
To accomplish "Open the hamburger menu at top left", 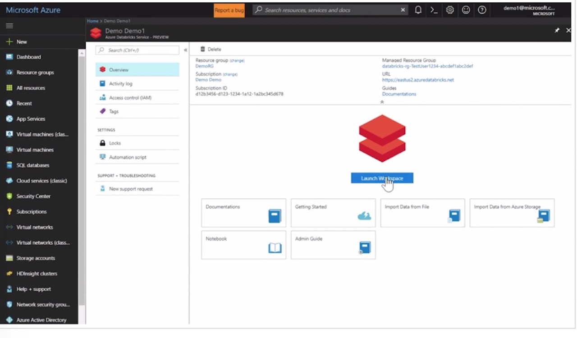I will click(9, 26).
